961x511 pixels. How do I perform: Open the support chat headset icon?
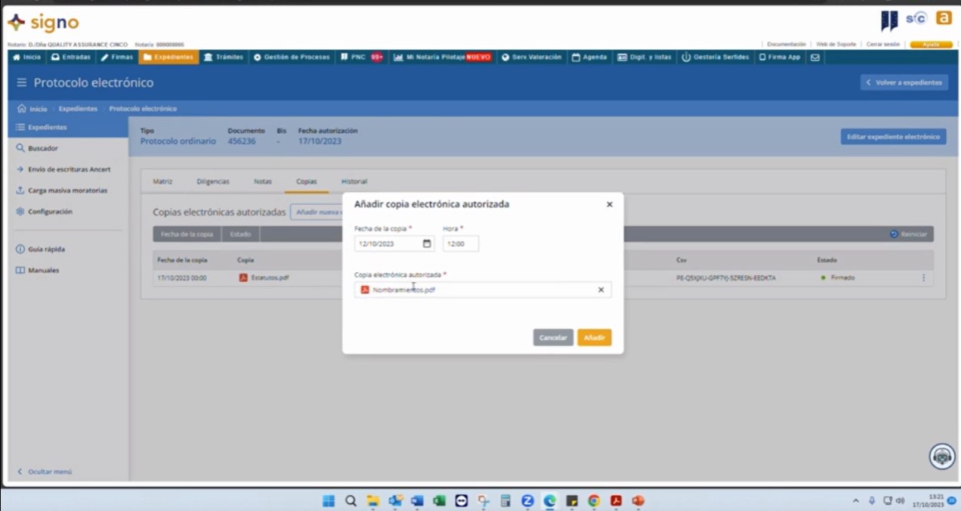[941, 456]
